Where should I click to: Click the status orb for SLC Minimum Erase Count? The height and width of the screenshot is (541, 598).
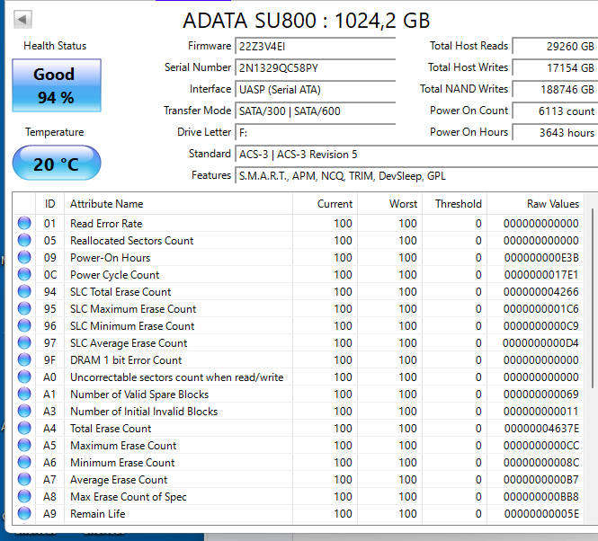[x=24, y=325]
